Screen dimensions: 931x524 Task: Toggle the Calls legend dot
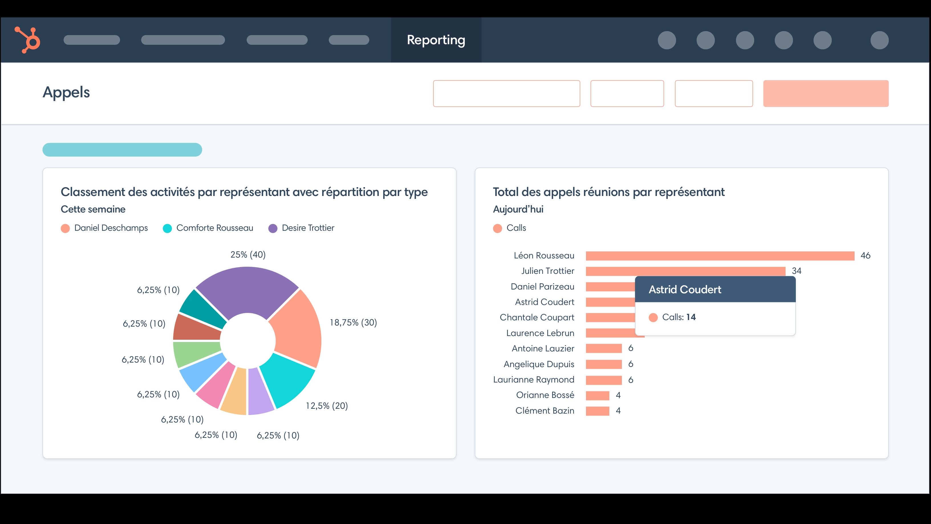[x=497, y=228]
